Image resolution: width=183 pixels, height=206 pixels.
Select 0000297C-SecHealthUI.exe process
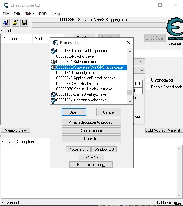89,84
